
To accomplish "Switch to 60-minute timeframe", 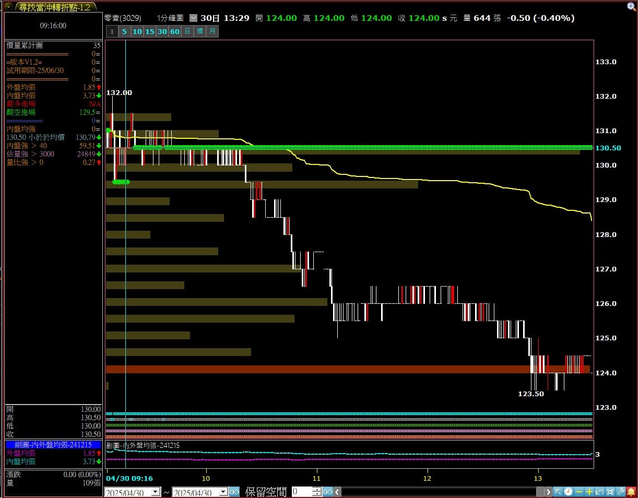I will 175,31.
